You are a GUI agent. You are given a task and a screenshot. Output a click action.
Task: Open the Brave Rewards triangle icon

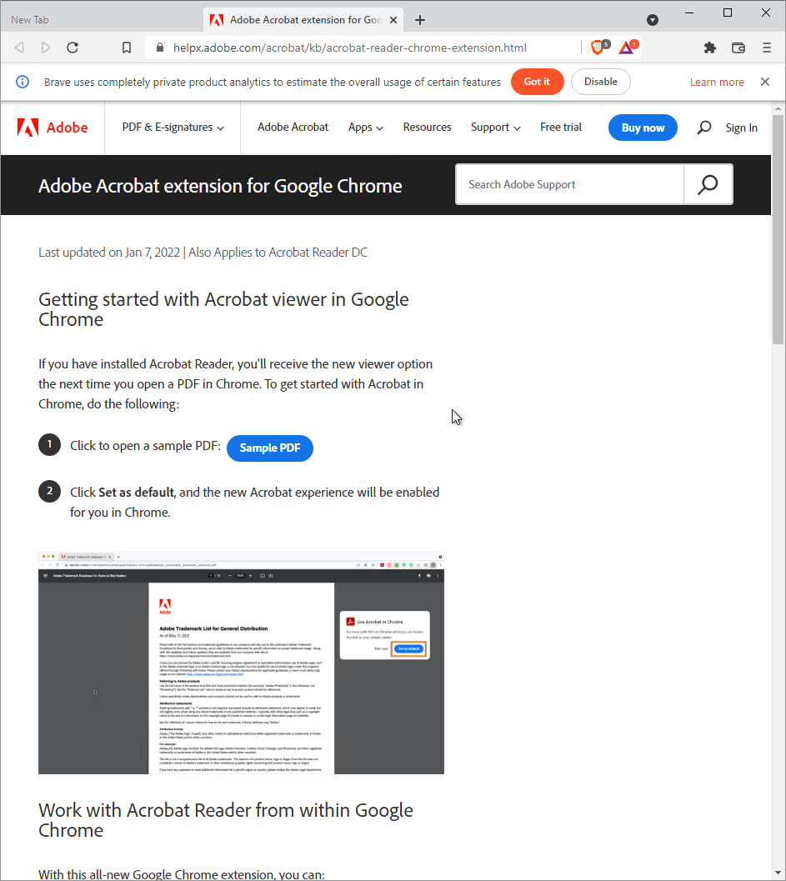pyautogui.click(x=627, y=48)
